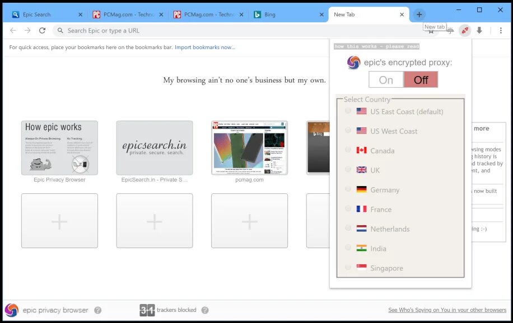Click the Germany flag icon
The width and height of the screenshot is (513, 323).
(362, 189)
